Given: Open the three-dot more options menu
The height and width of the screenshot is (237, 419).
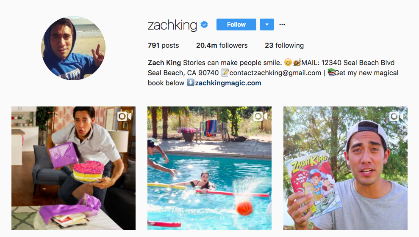Looking at the screenshot, I should 282,25.
